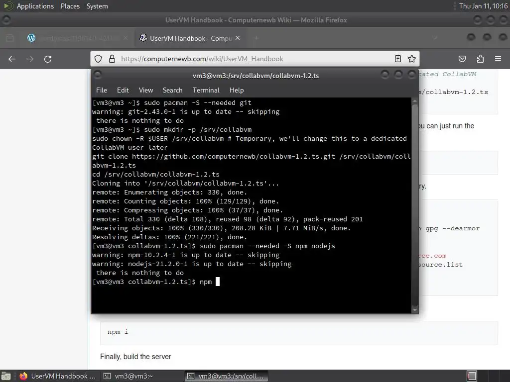The image size is (510, 382).
Task: Open the System menu
Action: (x=97, y=6)
